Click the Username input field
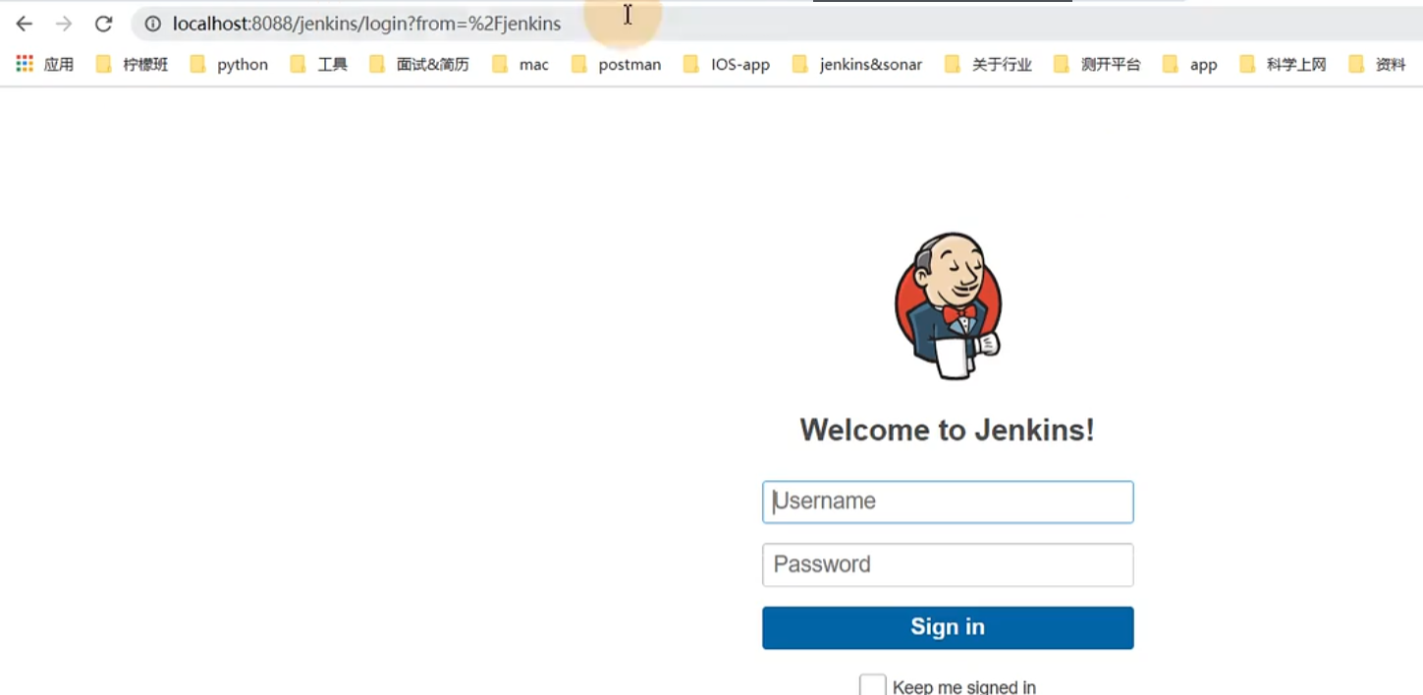1423x695 pixels. point(947,502)
